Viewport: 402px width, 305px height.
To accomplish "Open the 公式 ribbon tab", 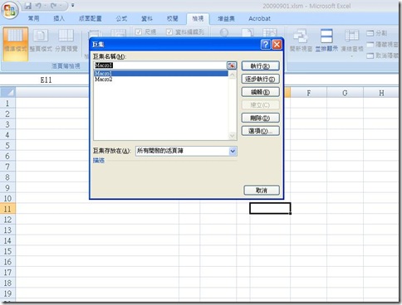I will click(121, 19).
